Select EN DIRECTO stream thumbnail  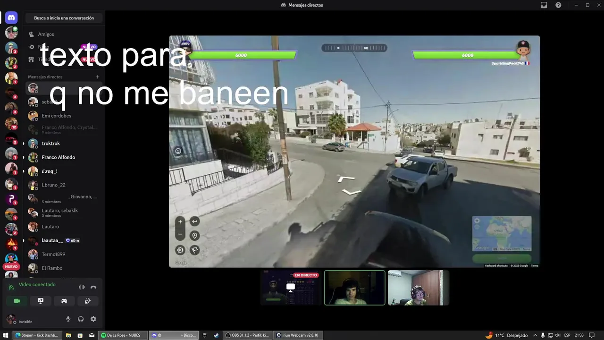pos(291,288)
